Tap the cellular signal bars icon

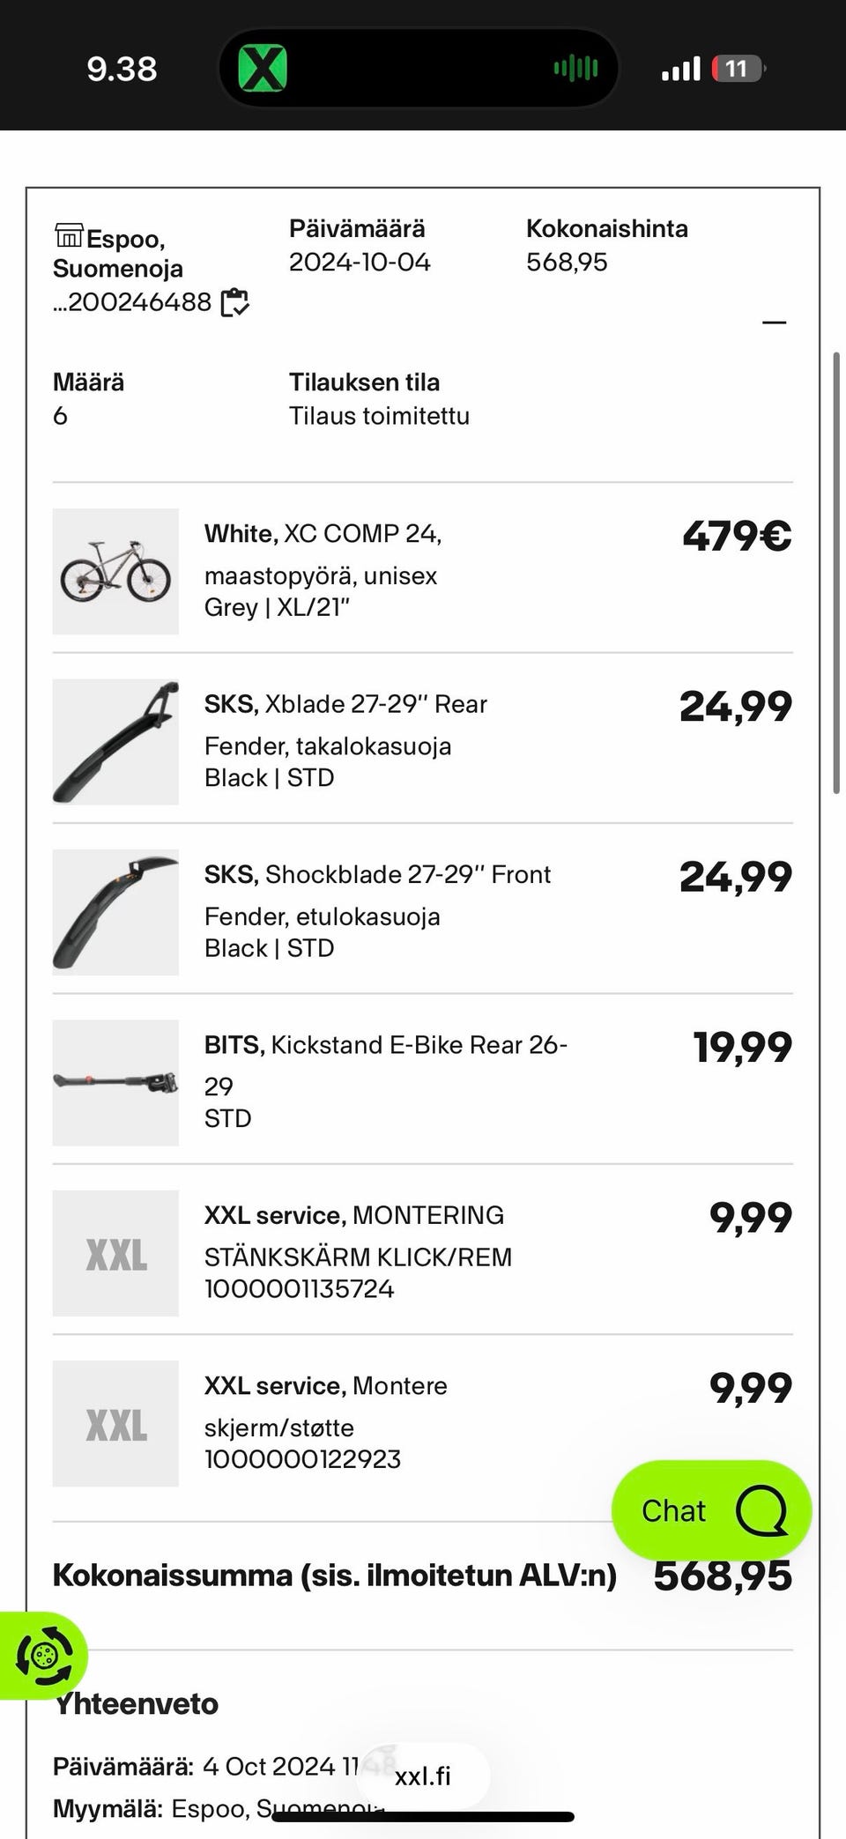(x=681, y=69)
